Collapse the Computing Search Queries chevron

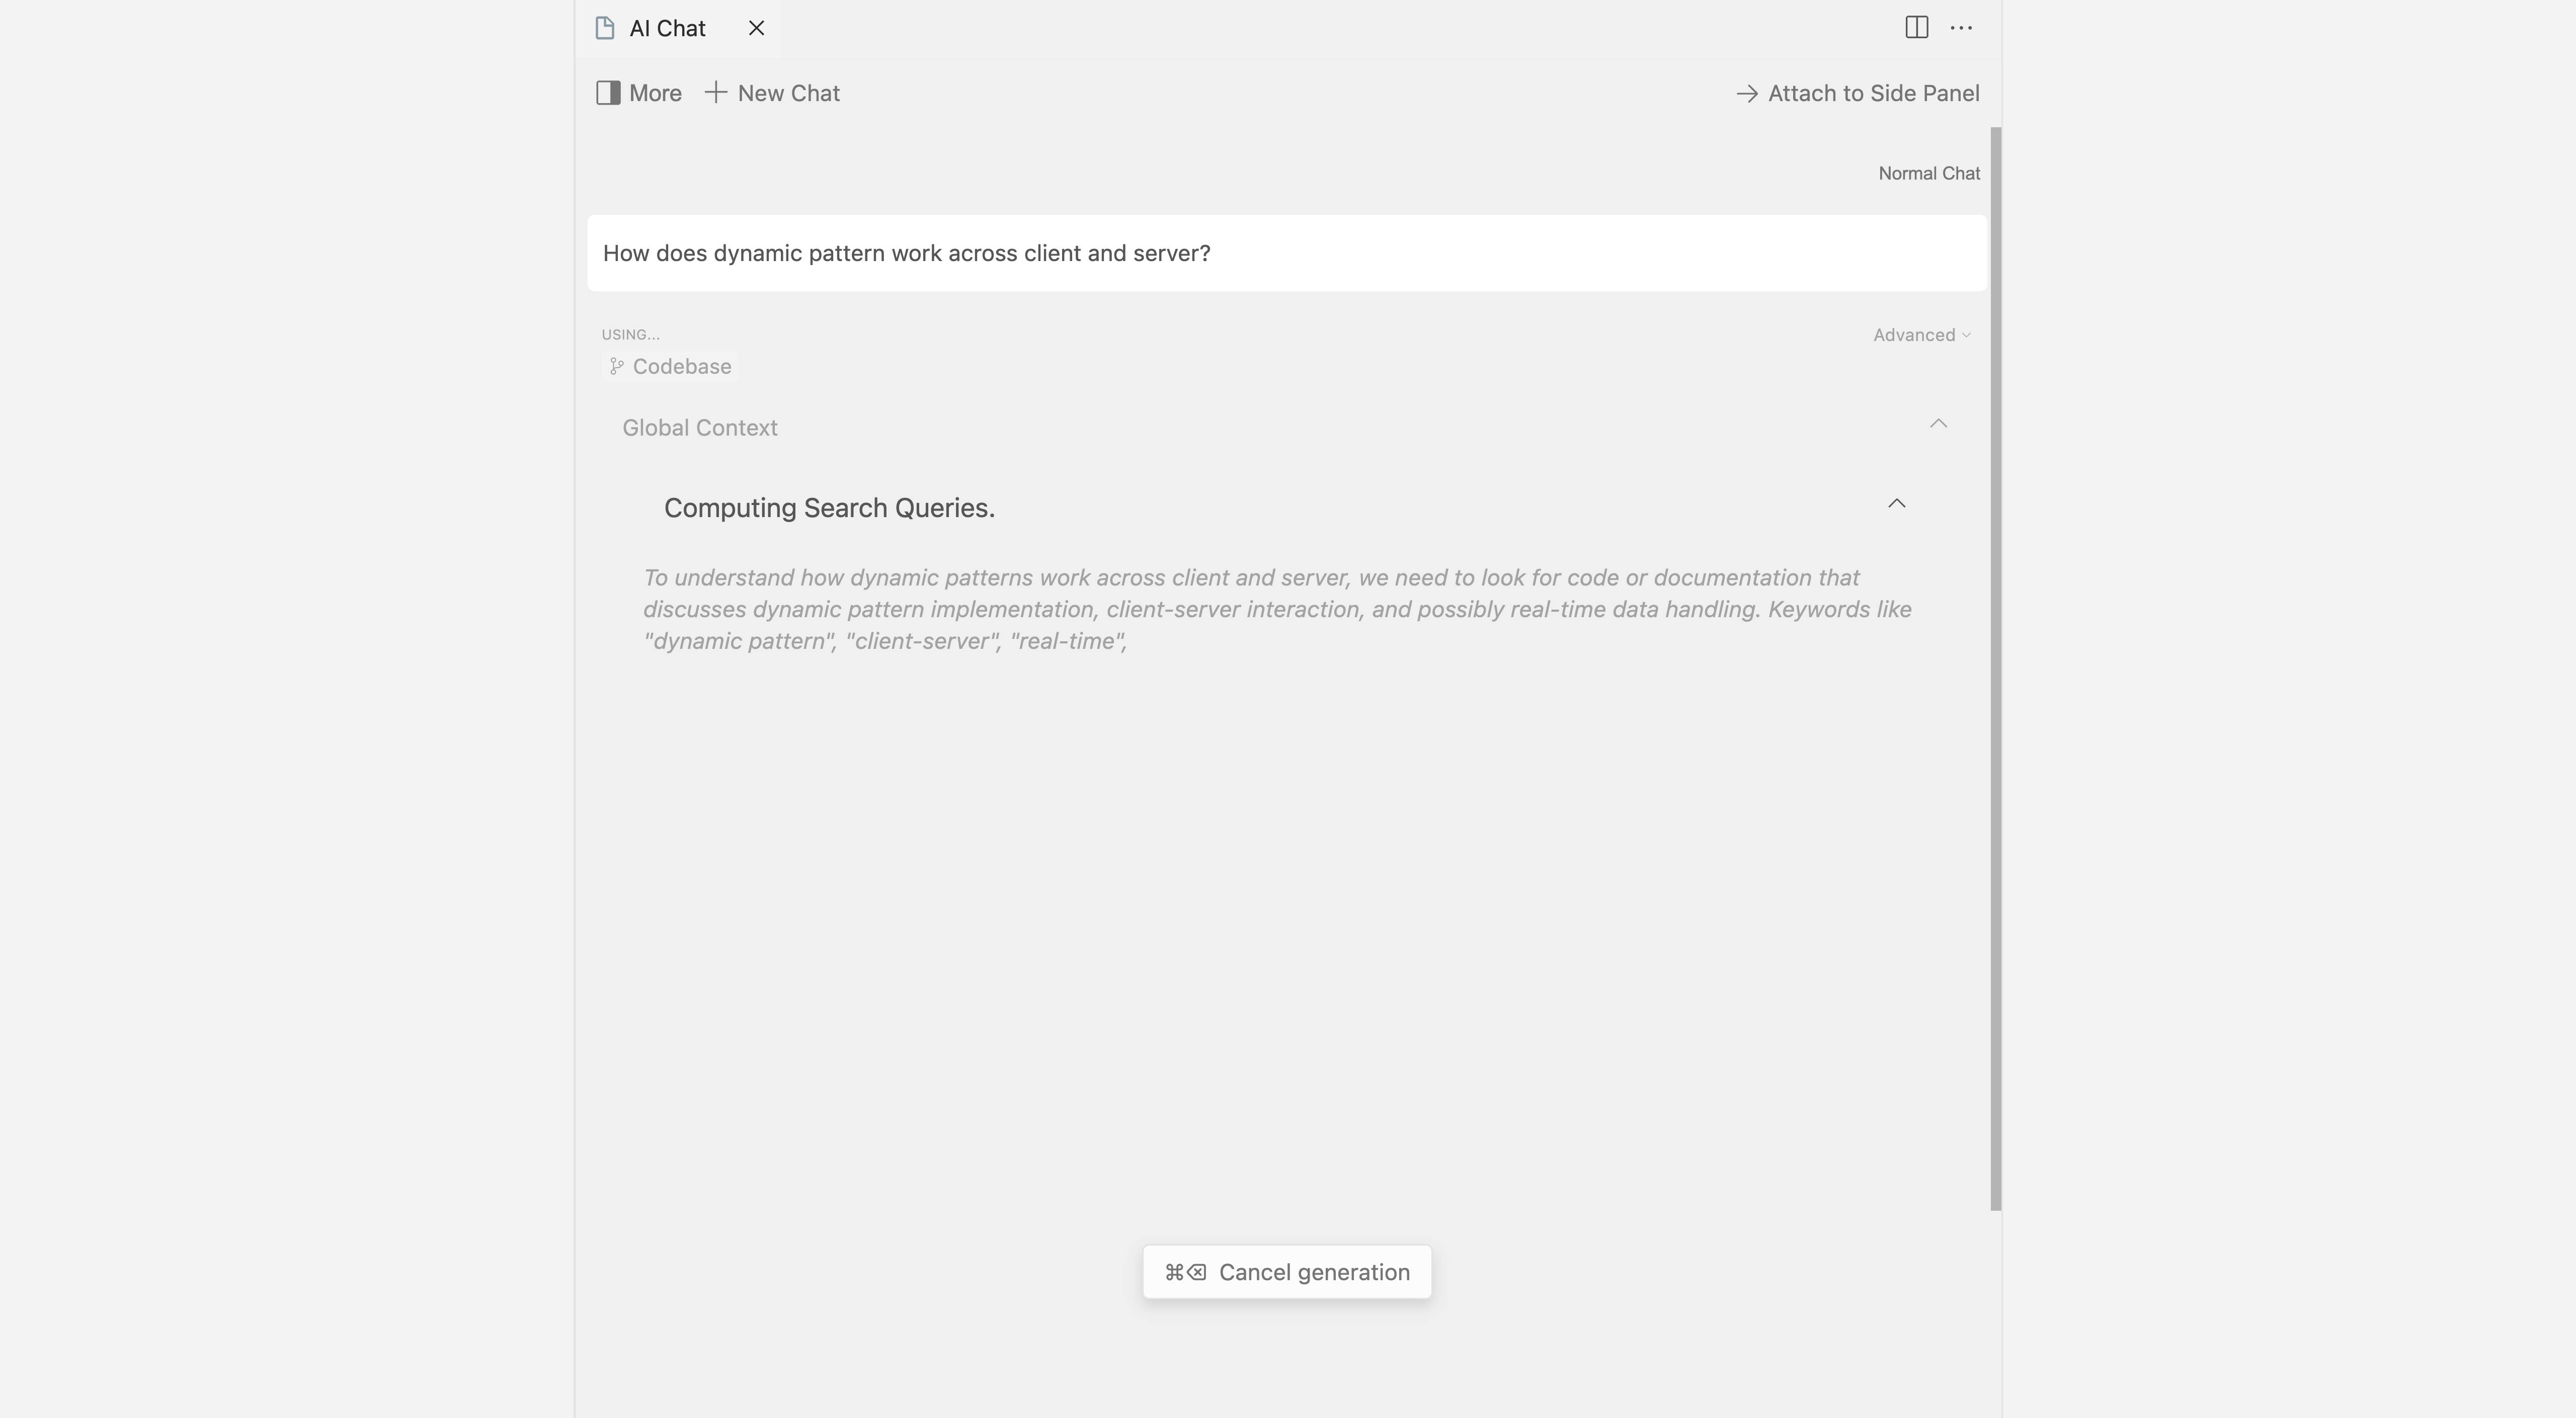(1896, 504)
